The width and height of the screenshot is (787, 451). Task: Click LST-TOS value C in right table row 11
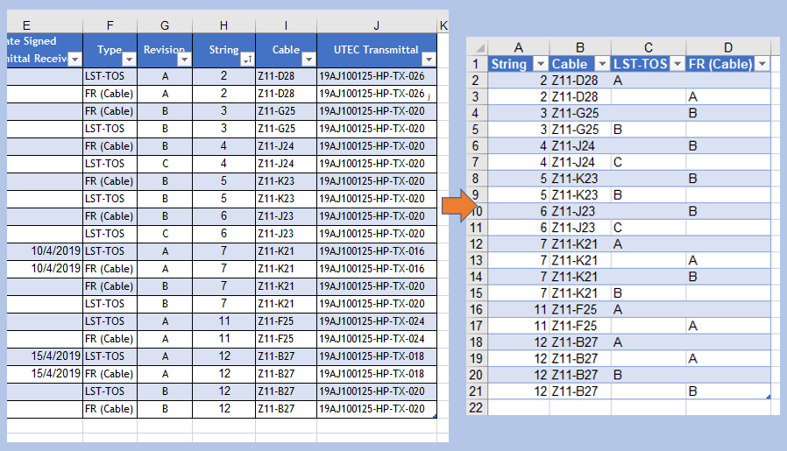648,228
